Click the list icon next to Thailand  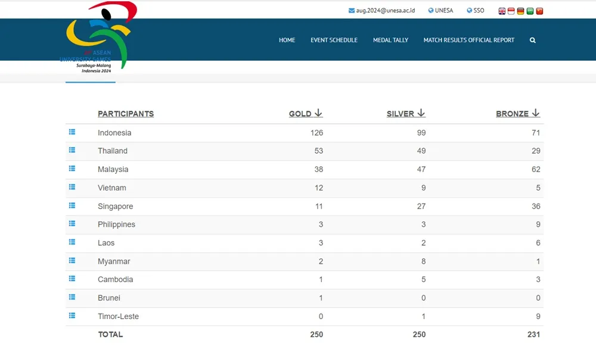click(72, 150)
